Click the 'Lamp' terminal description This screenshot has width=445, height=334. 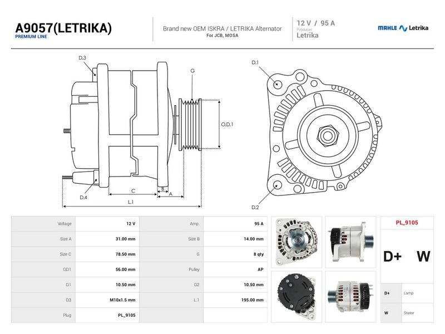point(408,293)
